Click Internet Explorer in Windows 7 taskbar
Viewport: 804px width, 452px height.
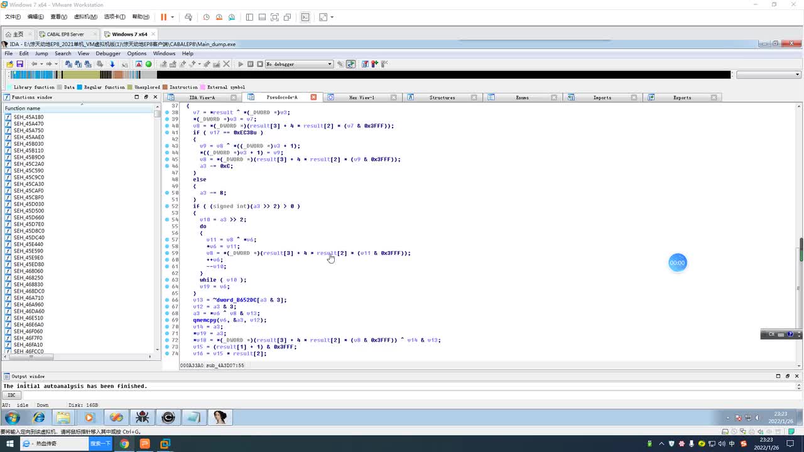click(39, 417)
